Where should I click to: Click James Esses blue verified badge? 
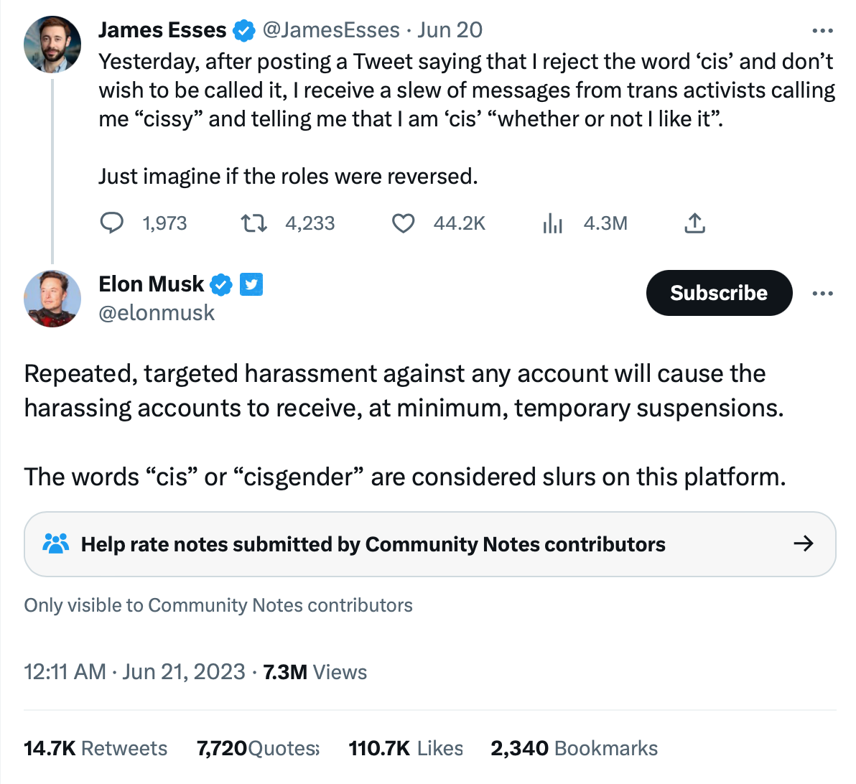pyautogui.click(x=244, y=30)
